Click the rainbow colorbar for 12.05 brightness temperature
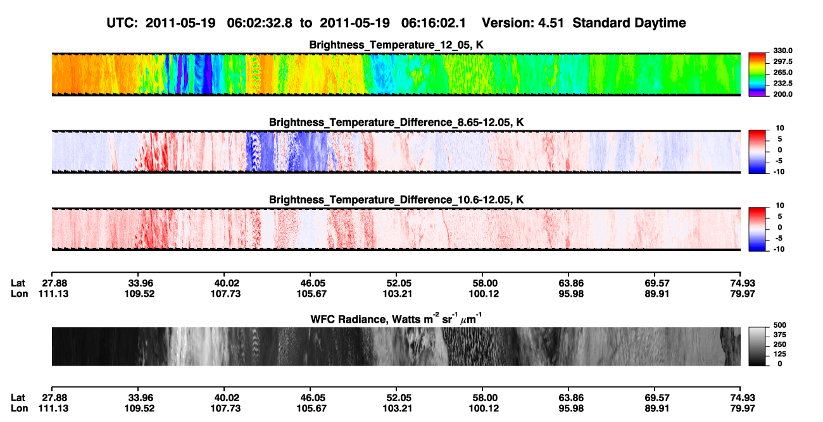This screenshot has height=422, width=823. tap(757, 74)
